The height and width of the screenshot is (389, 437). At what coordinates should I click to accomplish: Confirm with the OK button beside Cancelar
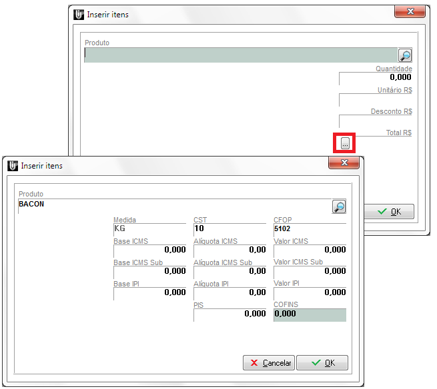322,363
